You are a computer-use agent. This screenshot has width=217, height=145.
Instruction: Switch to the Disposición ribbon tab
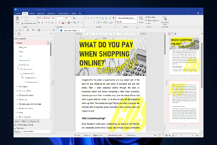pyautogui.click(x=41, y=13)
